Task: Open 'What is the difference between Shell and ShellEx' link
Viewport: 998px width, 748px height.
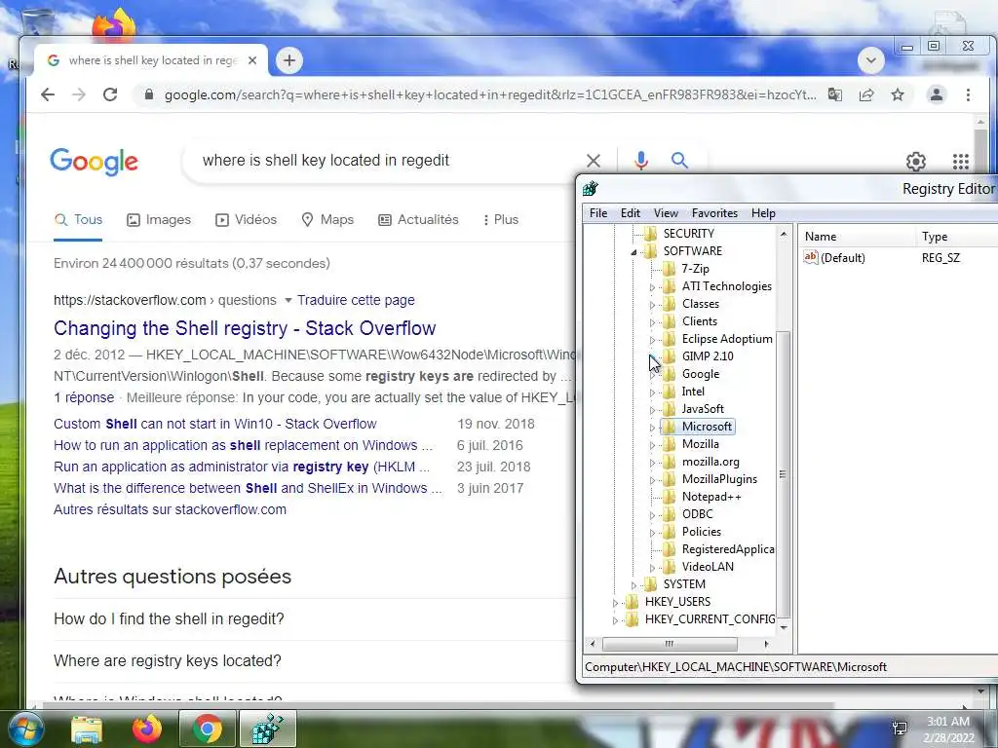Action: click(248, 489)
